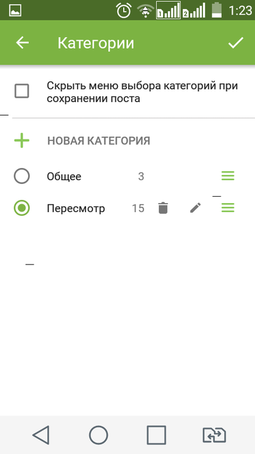255x454 pixels.
Task: Tap the Категории header title
Action: click(x=96, y=43)
